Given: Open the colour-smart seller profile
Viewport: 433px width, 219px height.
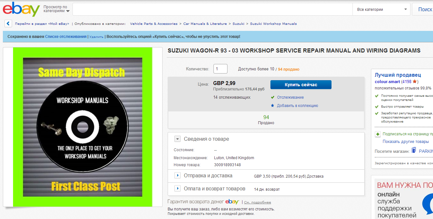Looking at the screenshot, I should [387, 82].
